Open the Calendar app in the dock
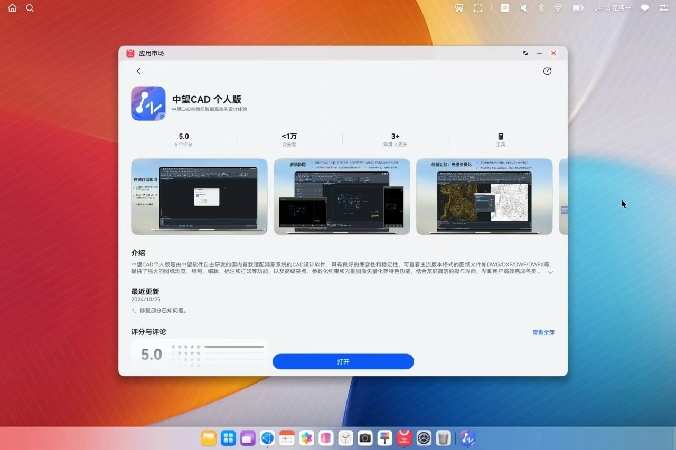Screen dimensions: 676x450 click(287, 438)
